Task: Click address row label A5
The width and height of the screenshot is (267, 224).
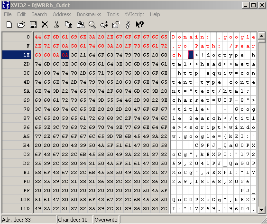Action: pyautogui.click(x=27, y=136)
